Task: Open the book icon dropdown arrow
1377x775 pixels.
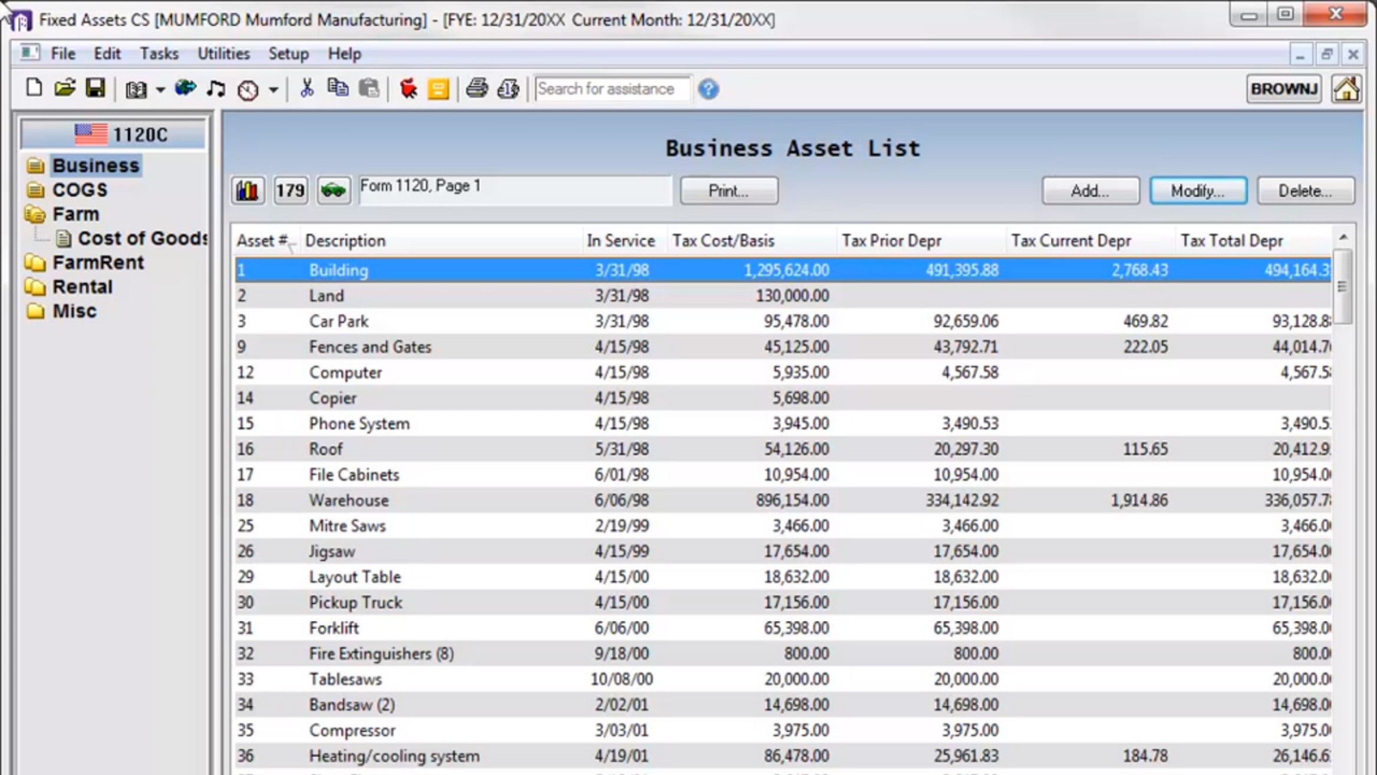Action: (x=160, y=89)
